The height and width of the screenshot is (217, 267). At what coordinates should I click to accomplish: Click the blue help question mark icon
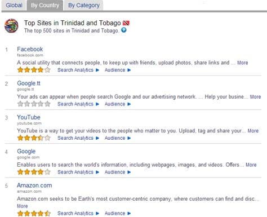coord(124,30)
